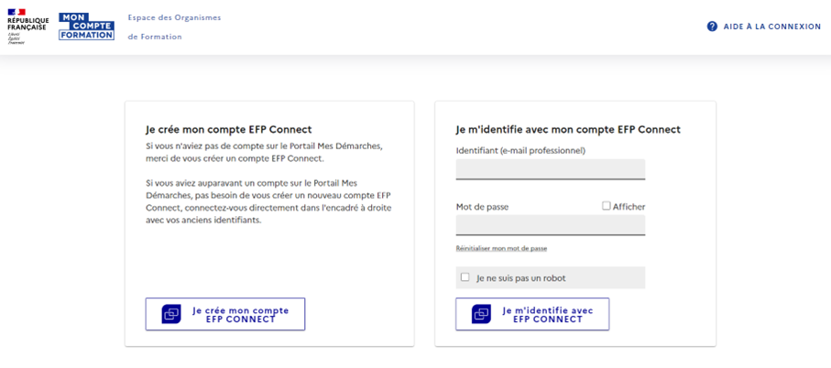
Task: Toggle the Afficher password checkbox
Action: pos(607,206)
